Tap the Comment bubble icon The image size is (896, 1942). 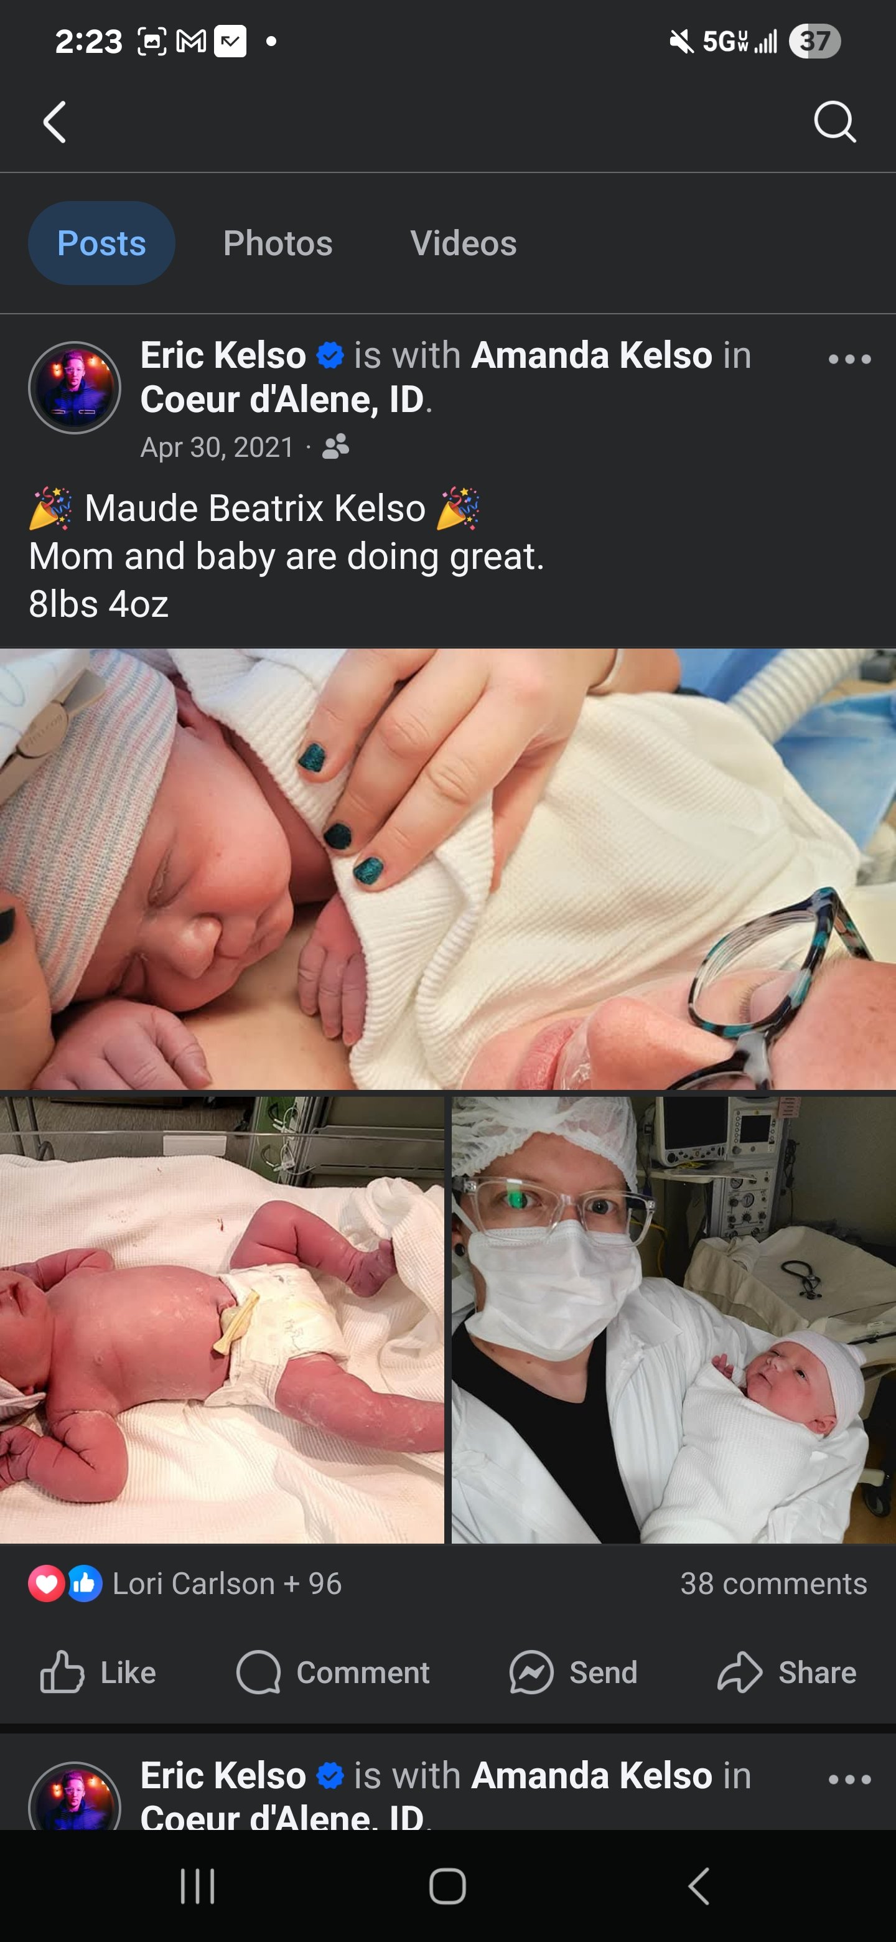(x=258, y=1672)
